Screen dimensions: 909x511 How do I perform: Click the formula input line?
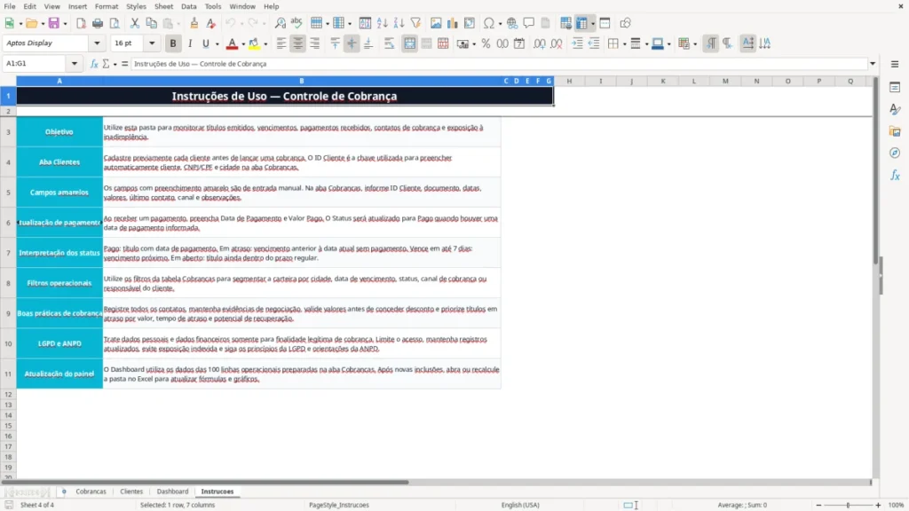click(x=498, y=64)
